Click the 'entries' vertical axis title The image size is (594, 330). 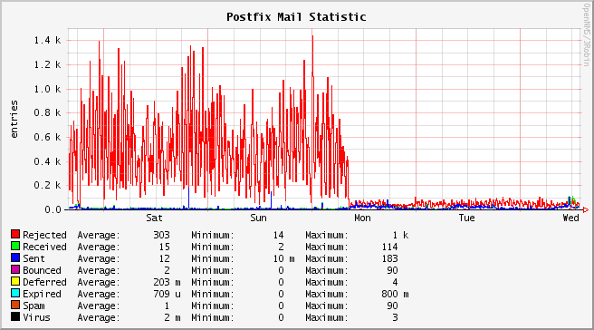[x=14, y=119]
